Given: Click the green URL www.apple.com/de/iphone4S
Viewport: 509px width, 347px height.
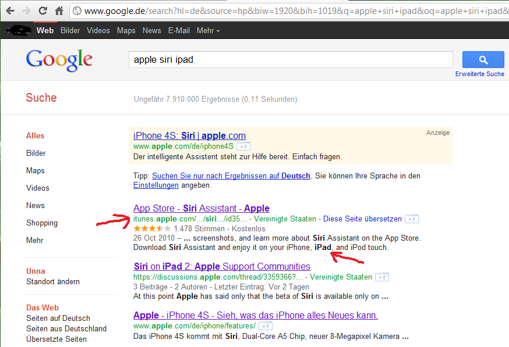Looking at the screenshot, I should (183, 146).
